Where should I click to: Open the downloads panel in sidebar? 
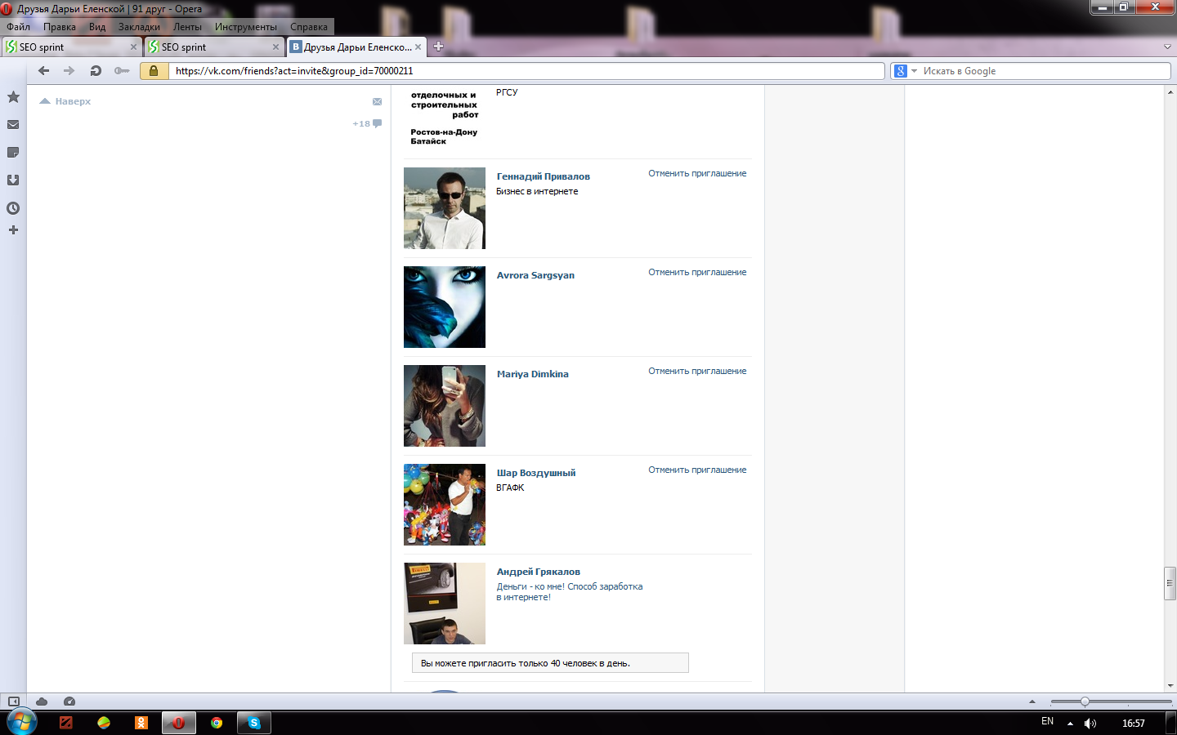coord(13,180)
